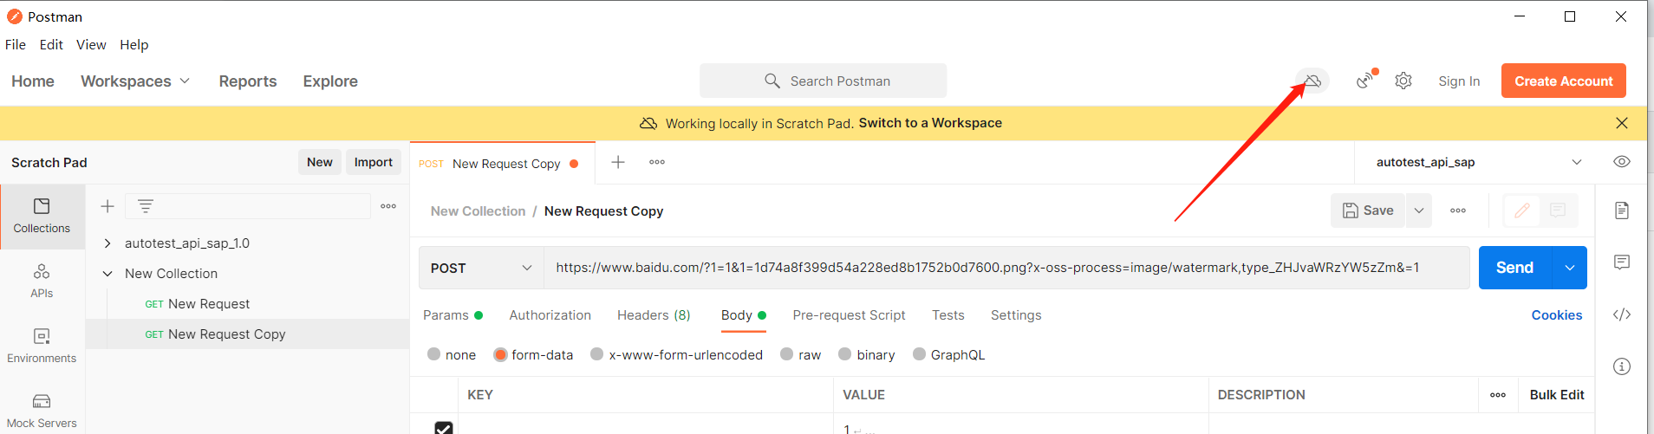Open the autotest_api_sap environment selector
This screenshot has height=434, width=1654.
[x=1479, y=162]
